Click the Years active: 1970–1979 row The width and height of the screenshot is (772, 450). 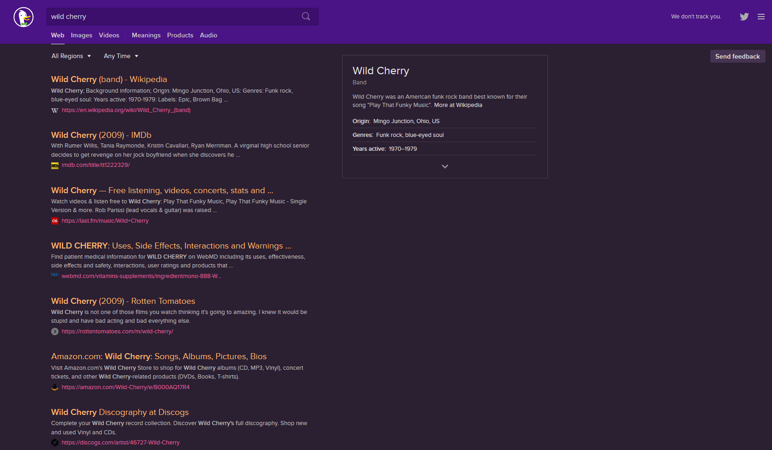point(445,149)
